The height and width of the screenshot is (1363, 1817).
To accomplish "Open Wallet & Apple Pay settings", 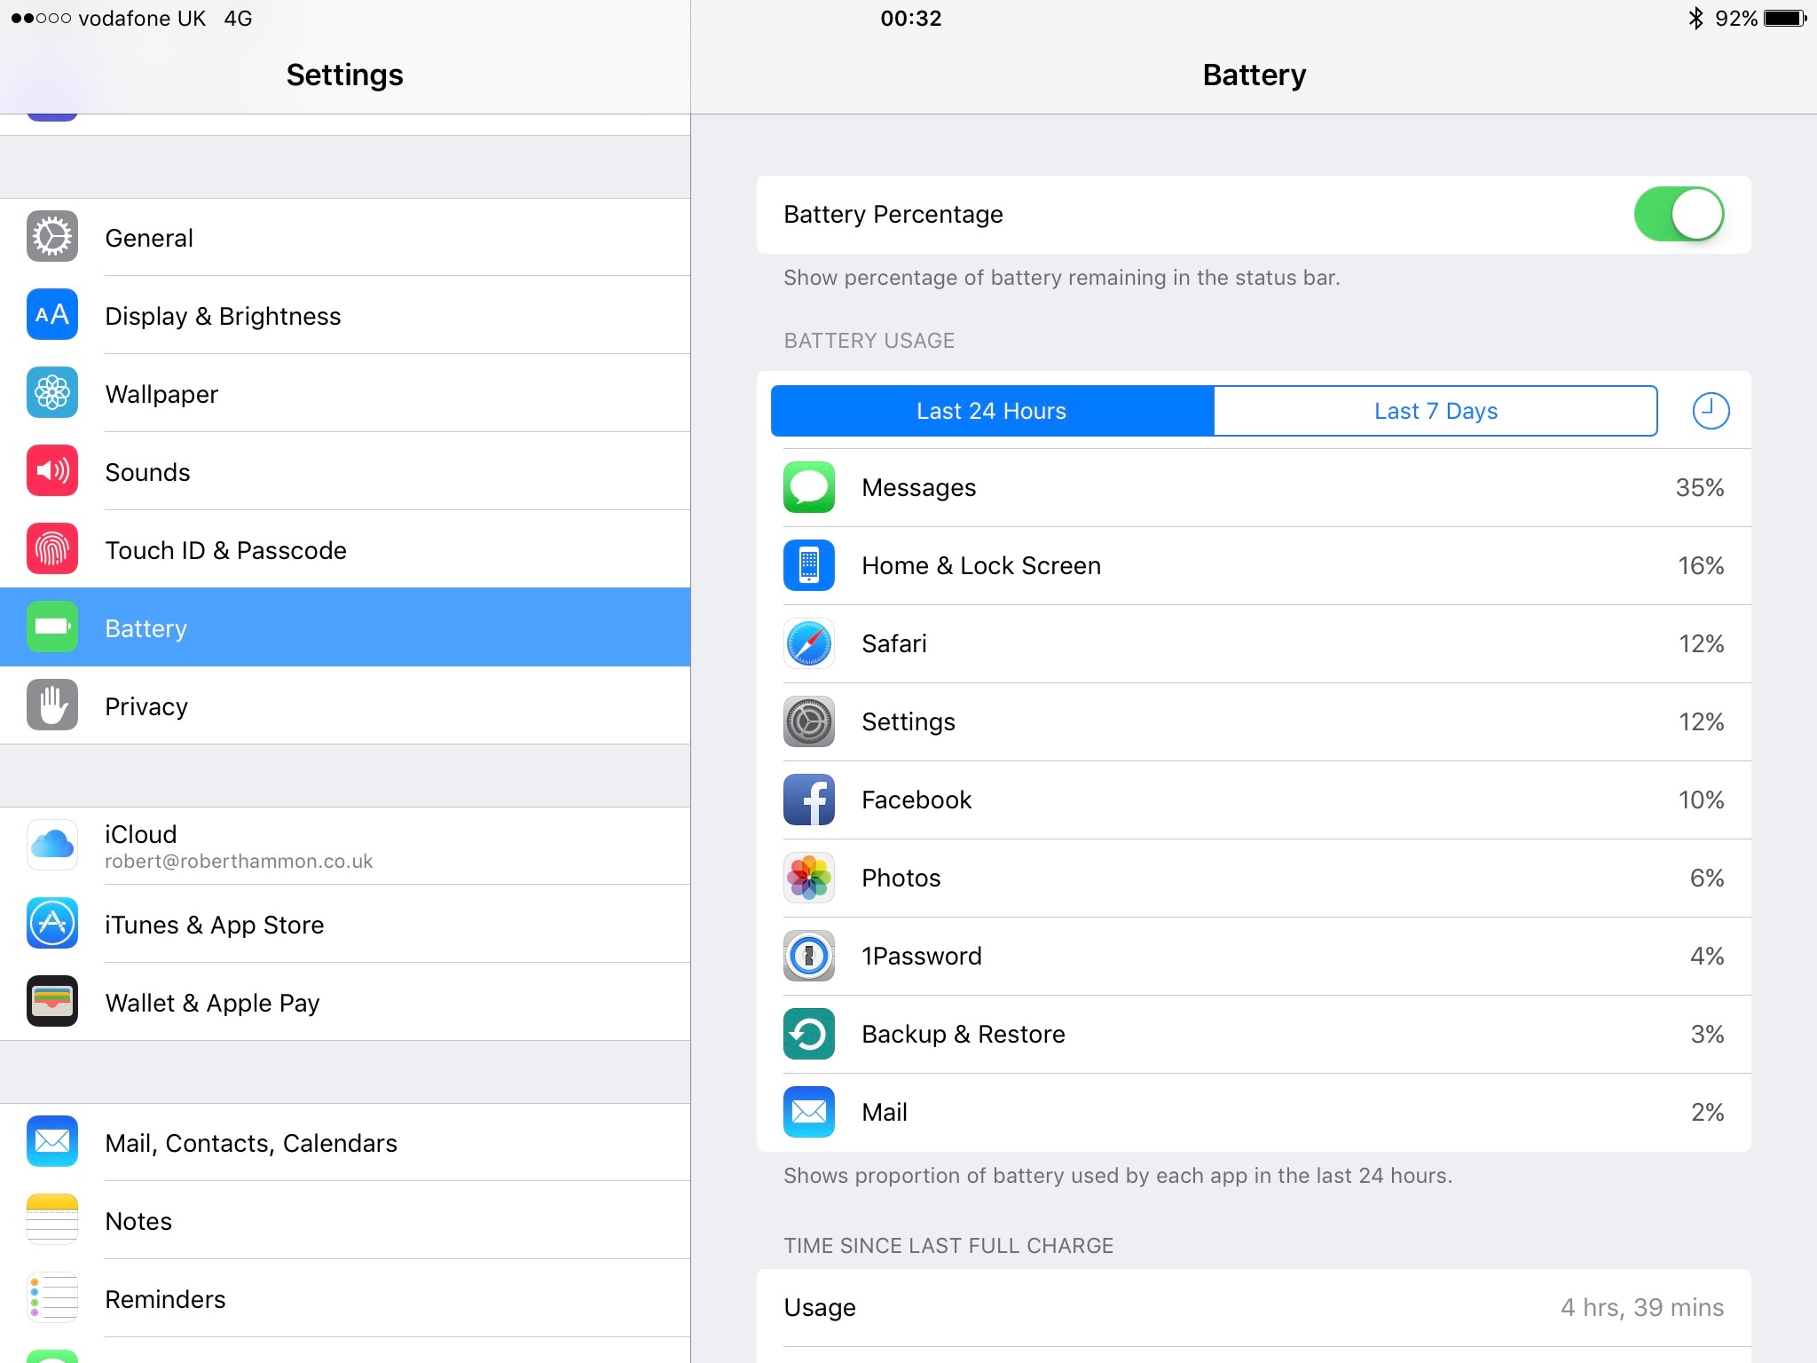I will (x=345, y=1002).
